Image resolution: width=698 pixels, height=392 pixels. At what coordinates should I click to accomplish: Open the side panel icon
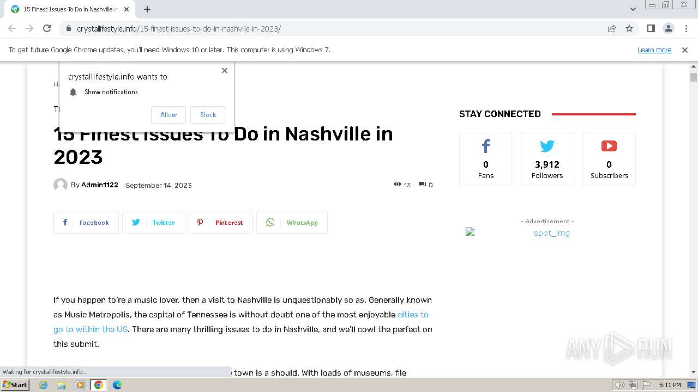coord(651,28)
